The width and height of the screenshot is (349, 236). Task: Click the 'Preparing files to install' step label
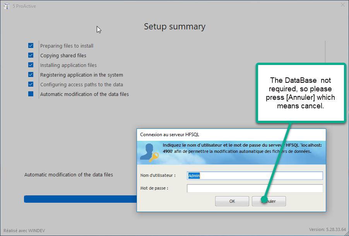tap(67, 46)
